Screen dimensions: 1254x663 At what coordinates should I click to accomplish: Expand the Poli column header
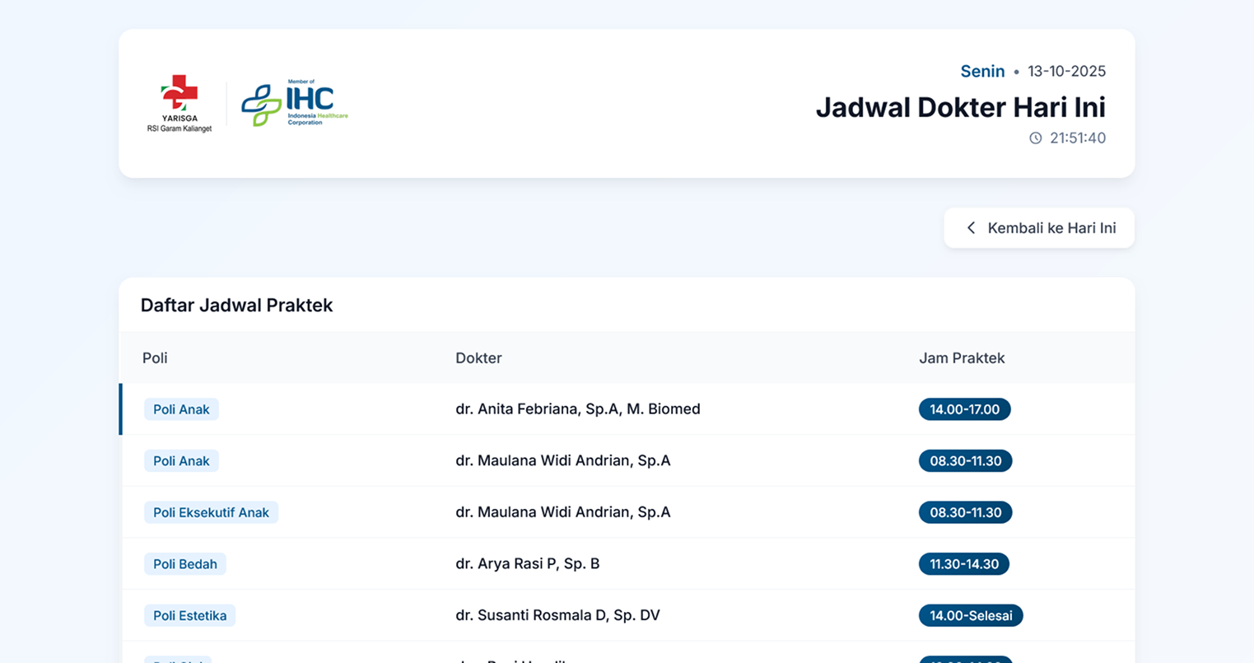tap(155, 357)
